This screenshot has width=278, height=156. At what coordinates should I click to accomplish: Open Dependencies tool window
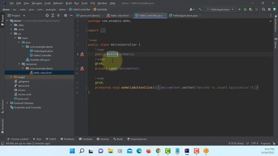137,139
